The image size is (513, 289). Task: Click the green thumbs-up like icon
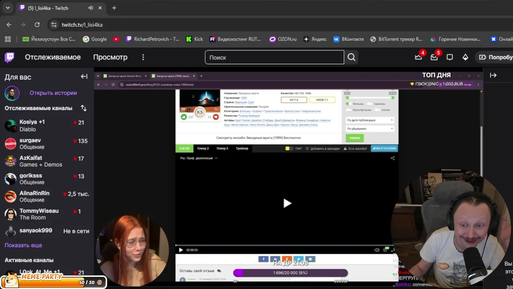click(184, 117)
